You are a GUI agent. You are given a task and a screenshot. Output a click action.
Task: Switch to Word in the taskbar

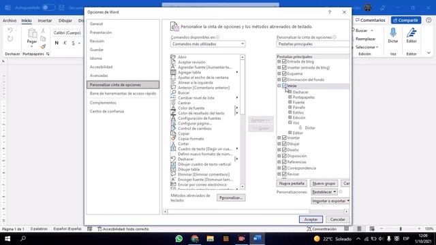[x=257, y=239]
